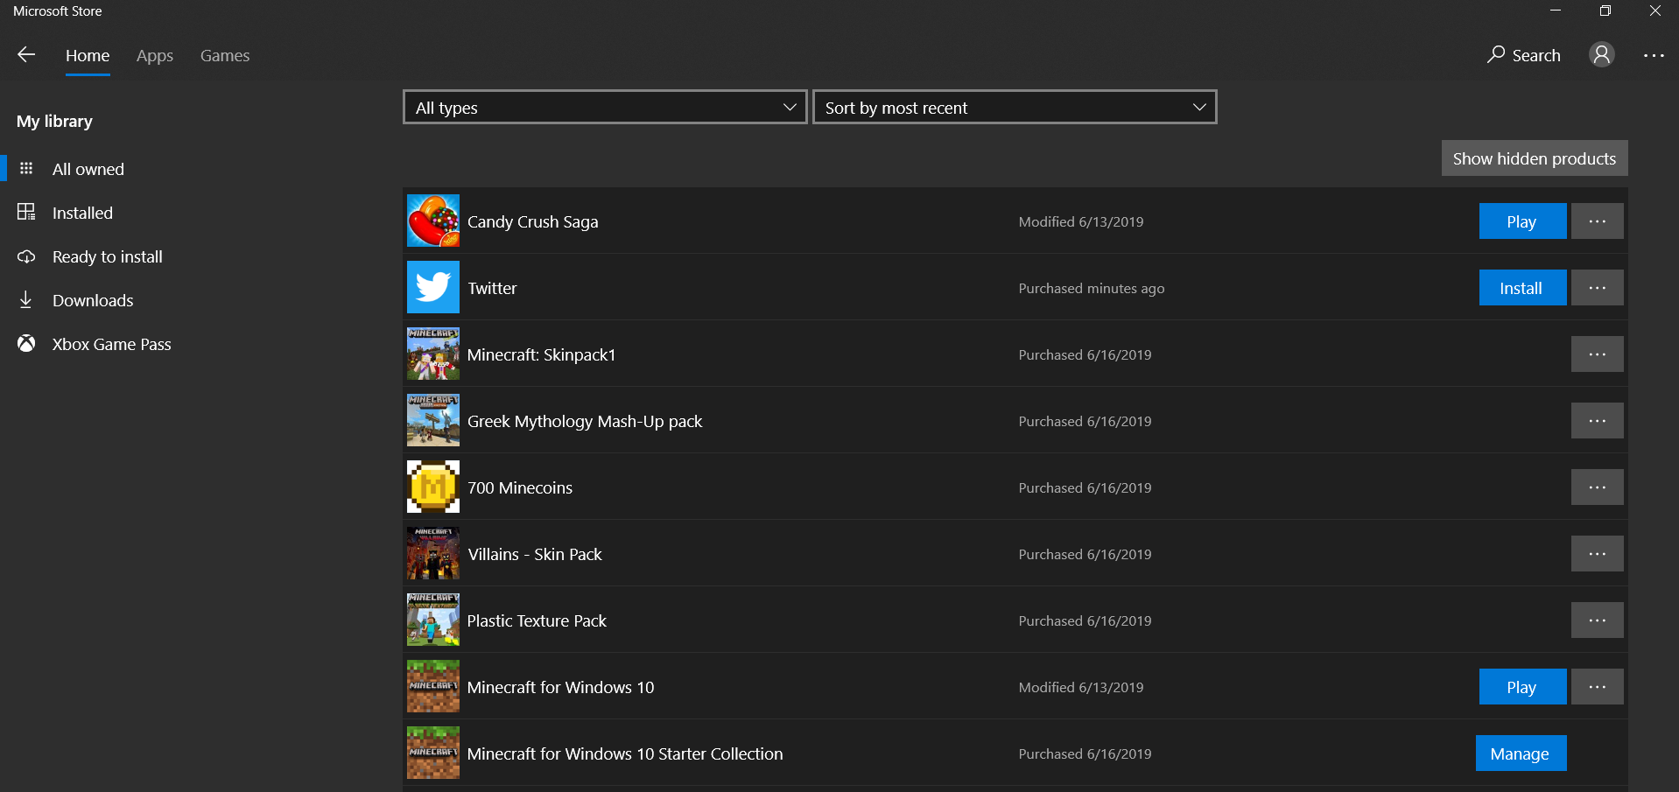This screenshot has width=1679, height=792.
Task: Select Installed in the sidebar
Action: coord(82,213)
